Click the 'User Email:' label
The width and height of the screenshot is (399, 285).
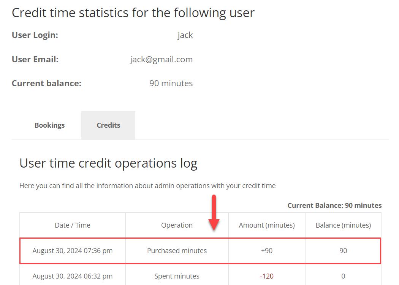pos(35,59)
